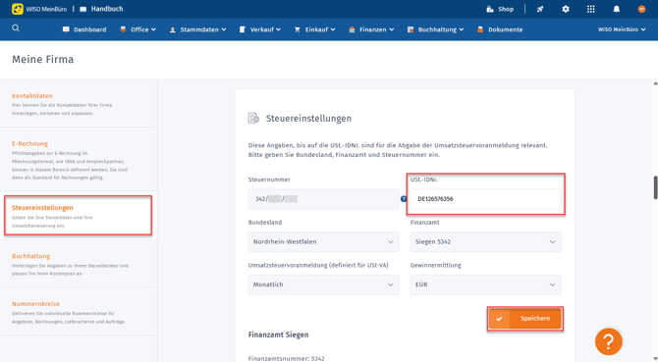Select Nummernkreise in the sidebar
Screen dimensions: 658x362
coord(35,303)
